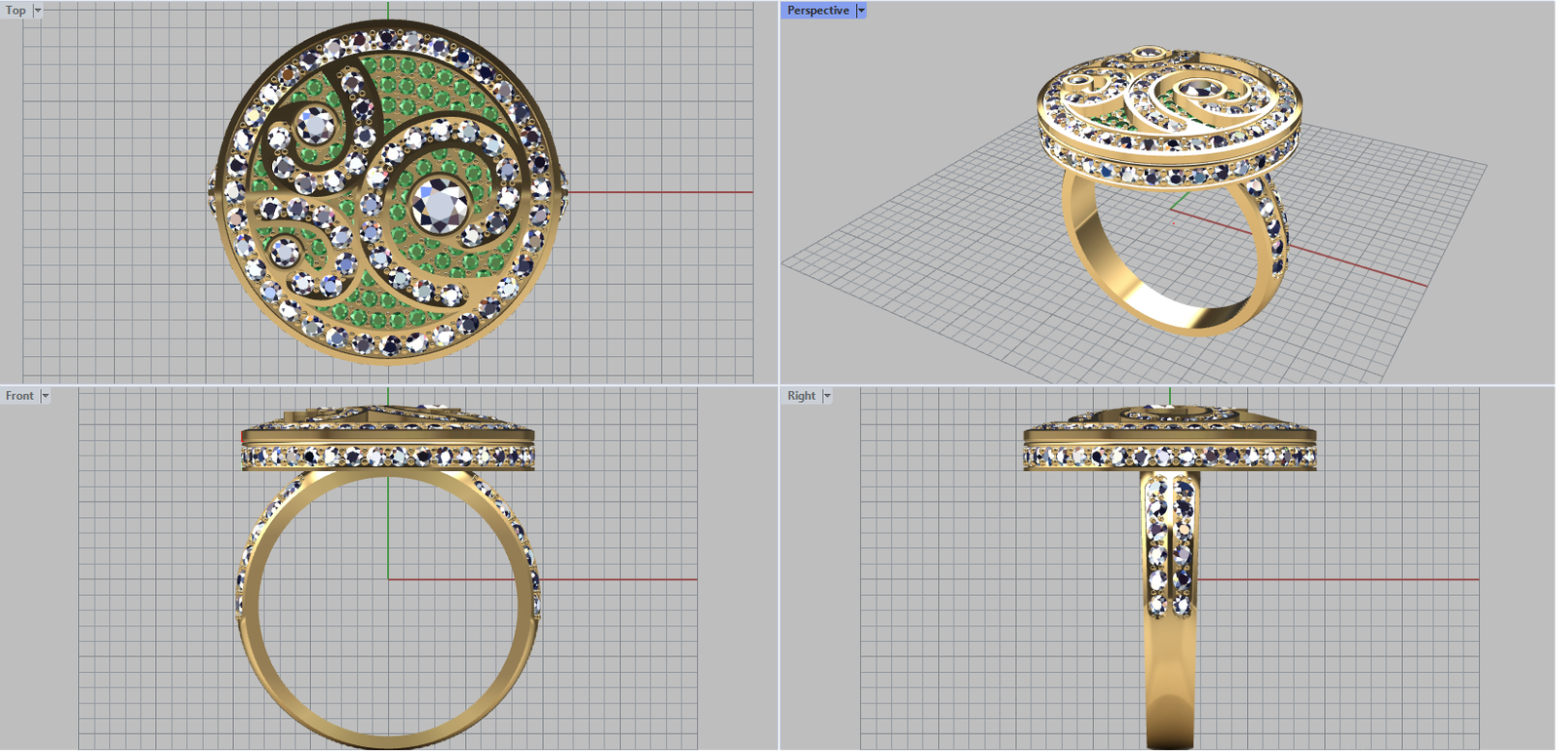This screenshot has width=1560, height=753.
Task: Select the Front viewport title label
Action: 19,396
